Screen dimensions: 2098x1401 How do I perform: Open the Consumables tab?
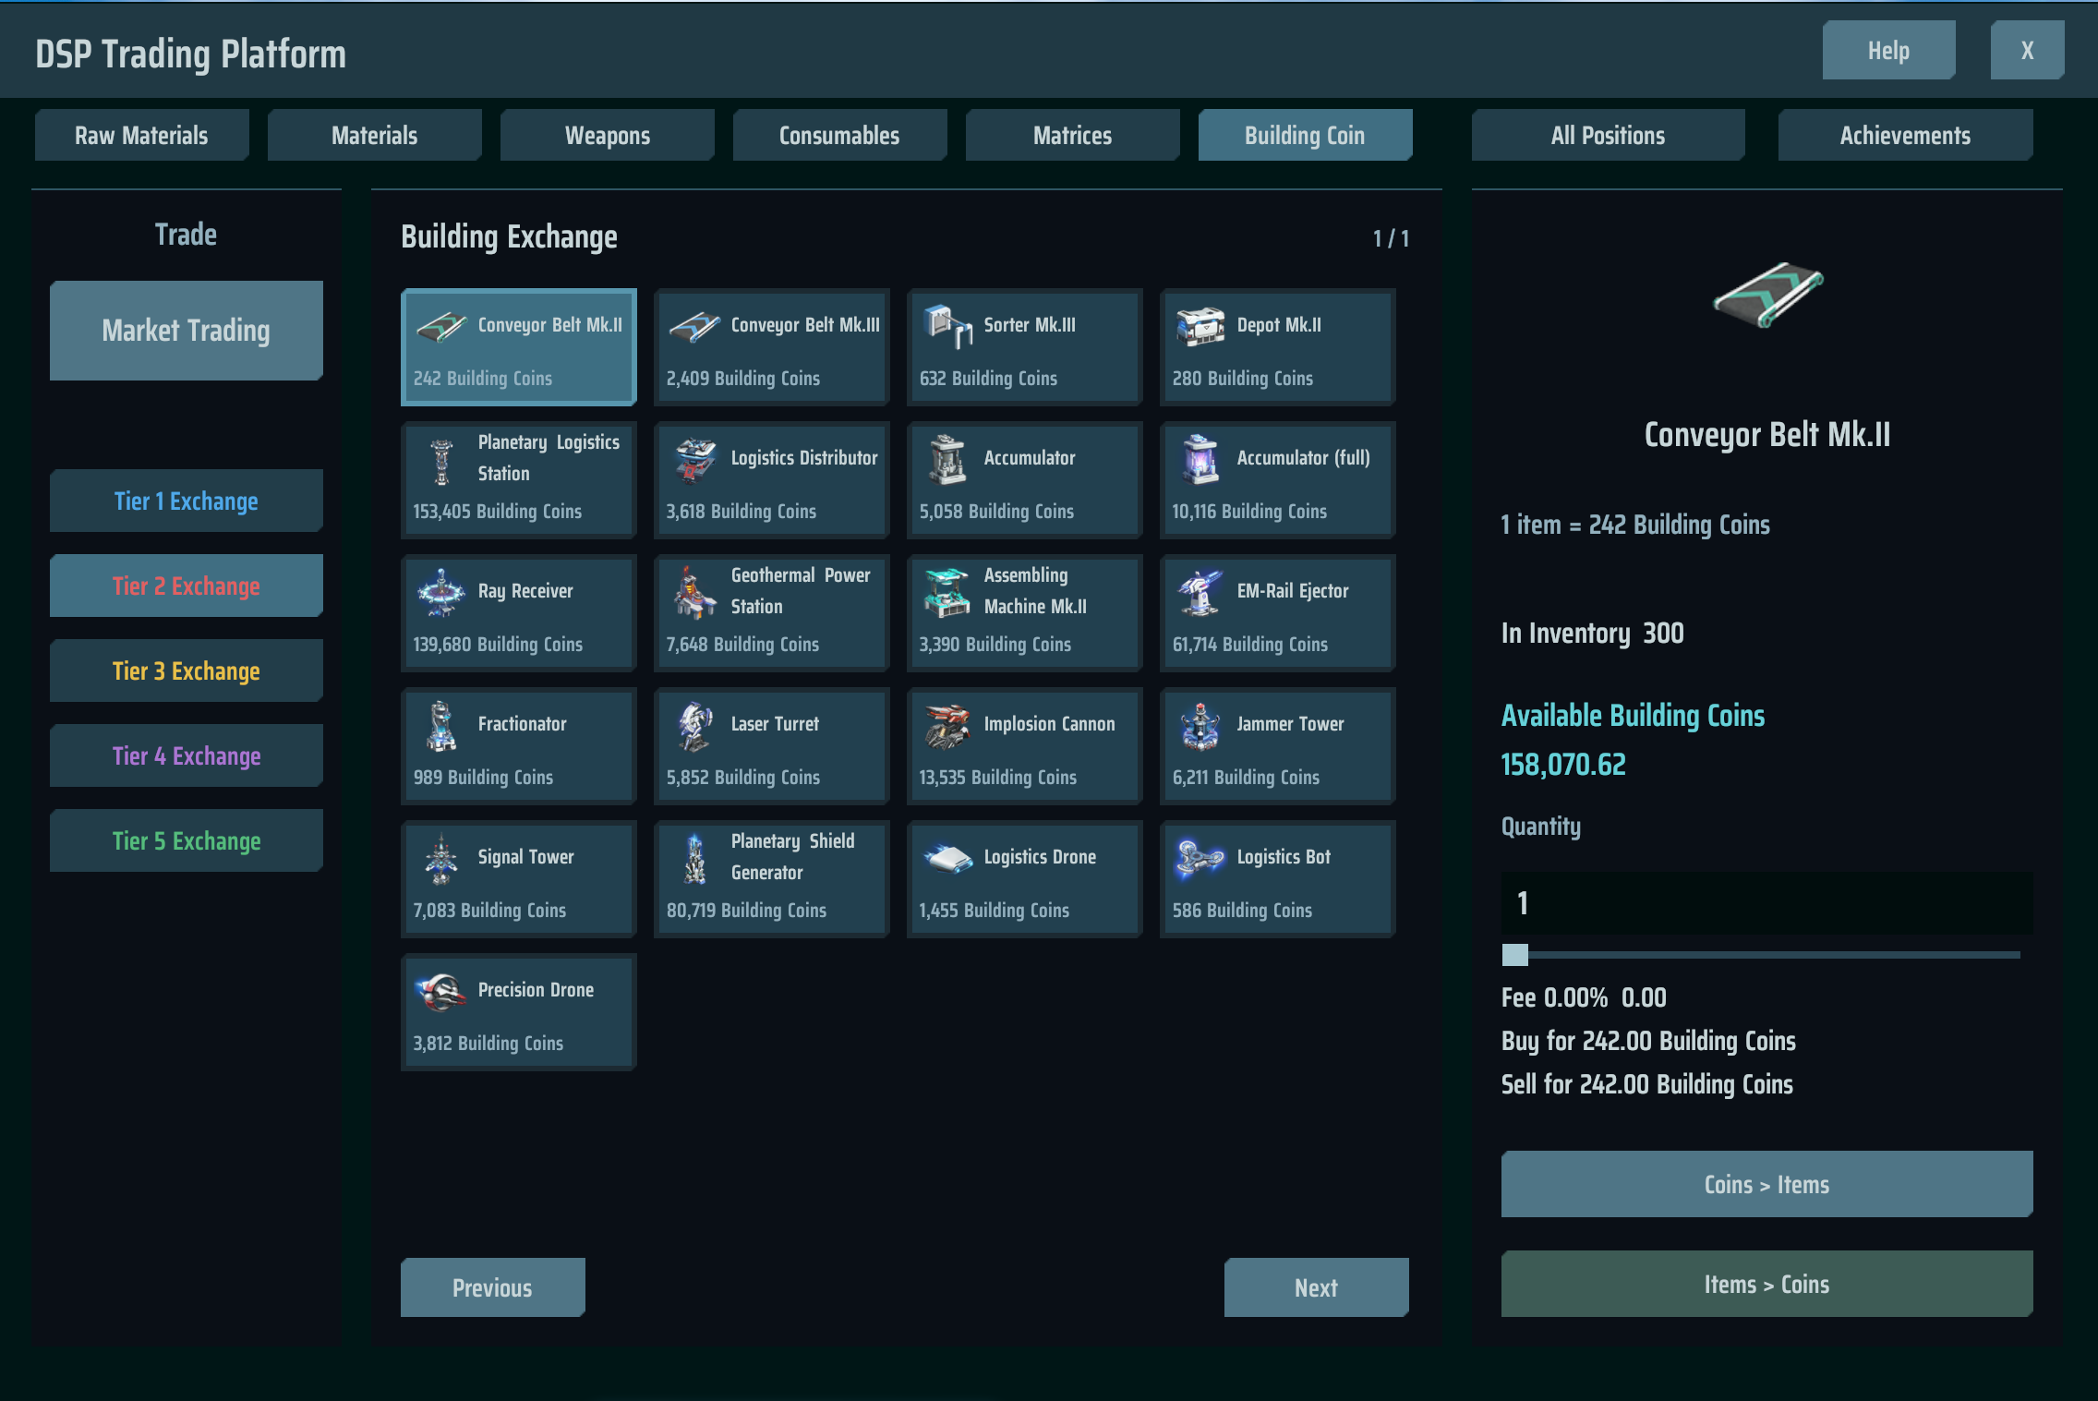pos(840,135)
